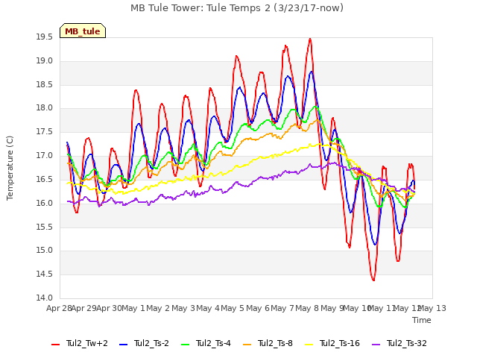Click the Temperature (C) axis label

10,168
